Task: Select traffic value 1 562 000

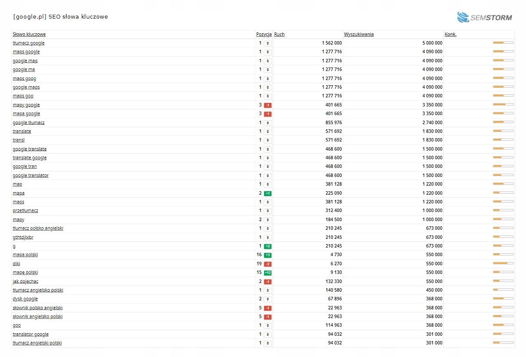Action: click(332, 43)
